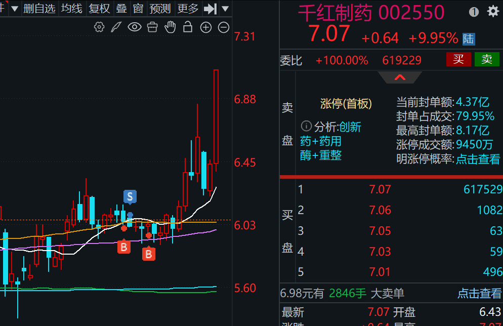Click 点击查看 for 明涨停概率
The image size is (503, 326).
click(478, 159)
